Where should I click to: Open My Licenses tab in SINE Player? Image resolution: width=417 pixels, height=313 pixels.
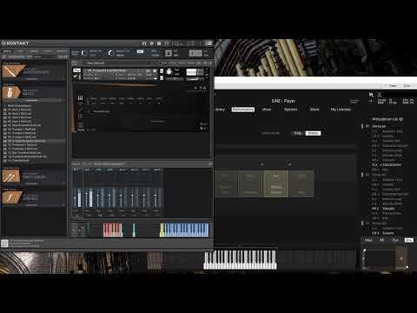click(341, 110)
